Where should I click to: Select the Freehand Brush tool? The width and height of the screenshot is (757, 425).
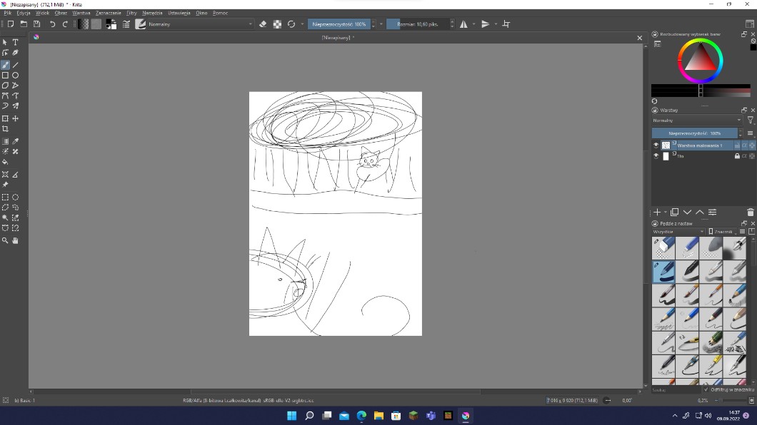(x=5, y=65)
